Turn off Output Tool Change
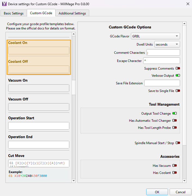 [x=175, y=114]
